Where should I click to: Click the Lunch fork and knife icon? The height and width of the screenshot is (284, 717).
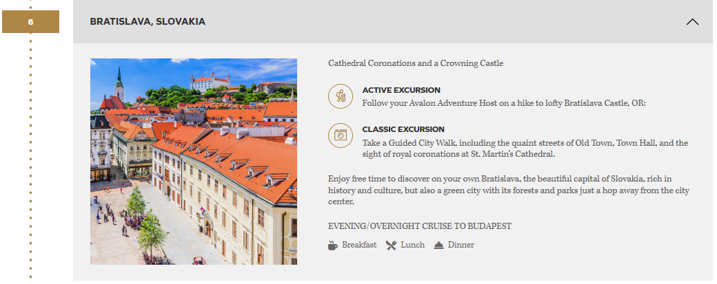[391, 245]
